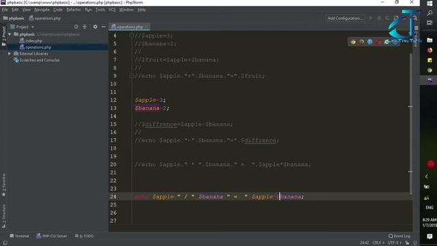The height and width of the screenshot is (246, 437).
Task: Toggle code fold marker at line 4
Action: pyautogui.click(x=132, y=36)
